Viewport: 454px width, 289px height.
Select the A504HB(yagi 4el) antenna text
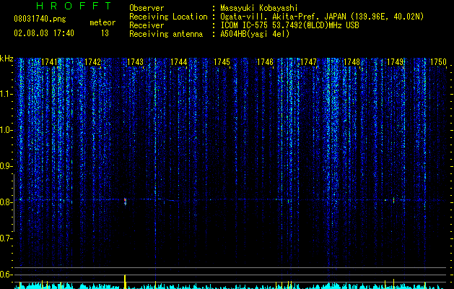[x=255, y=34]
